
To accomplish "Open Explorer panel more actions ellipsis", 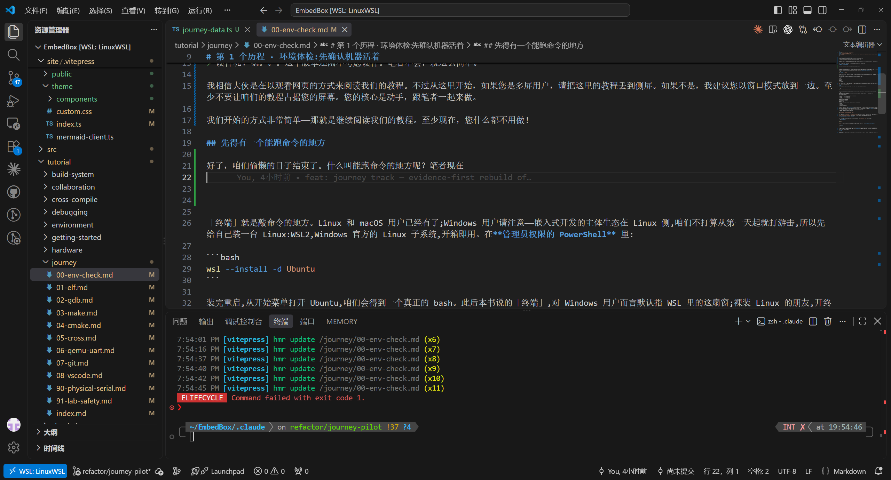I will pyautogui.click(x=154, y=30).
